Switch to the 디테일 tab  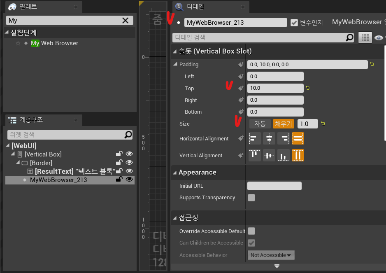(x=195, y=7)
